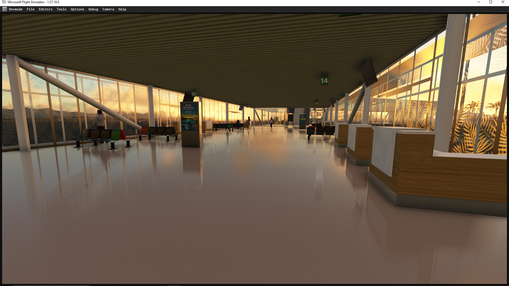This screenshot has width=509, height=286.
Task: Expand the Tools menu
Action: point(61,9)
